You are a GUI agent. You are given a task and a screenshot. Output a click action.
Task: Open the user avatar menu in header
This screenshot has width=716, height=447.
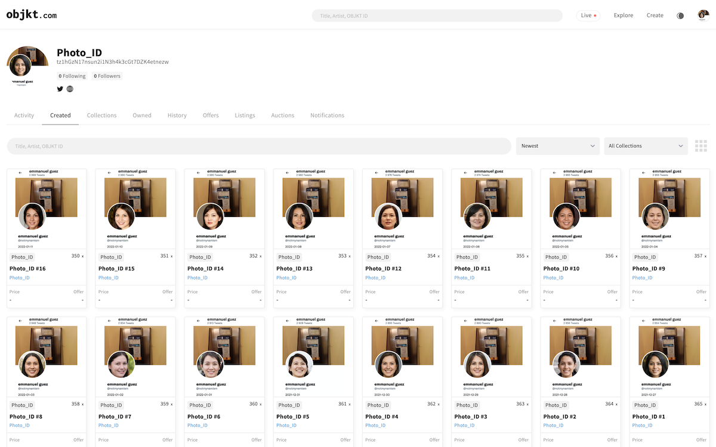(703, 15)
